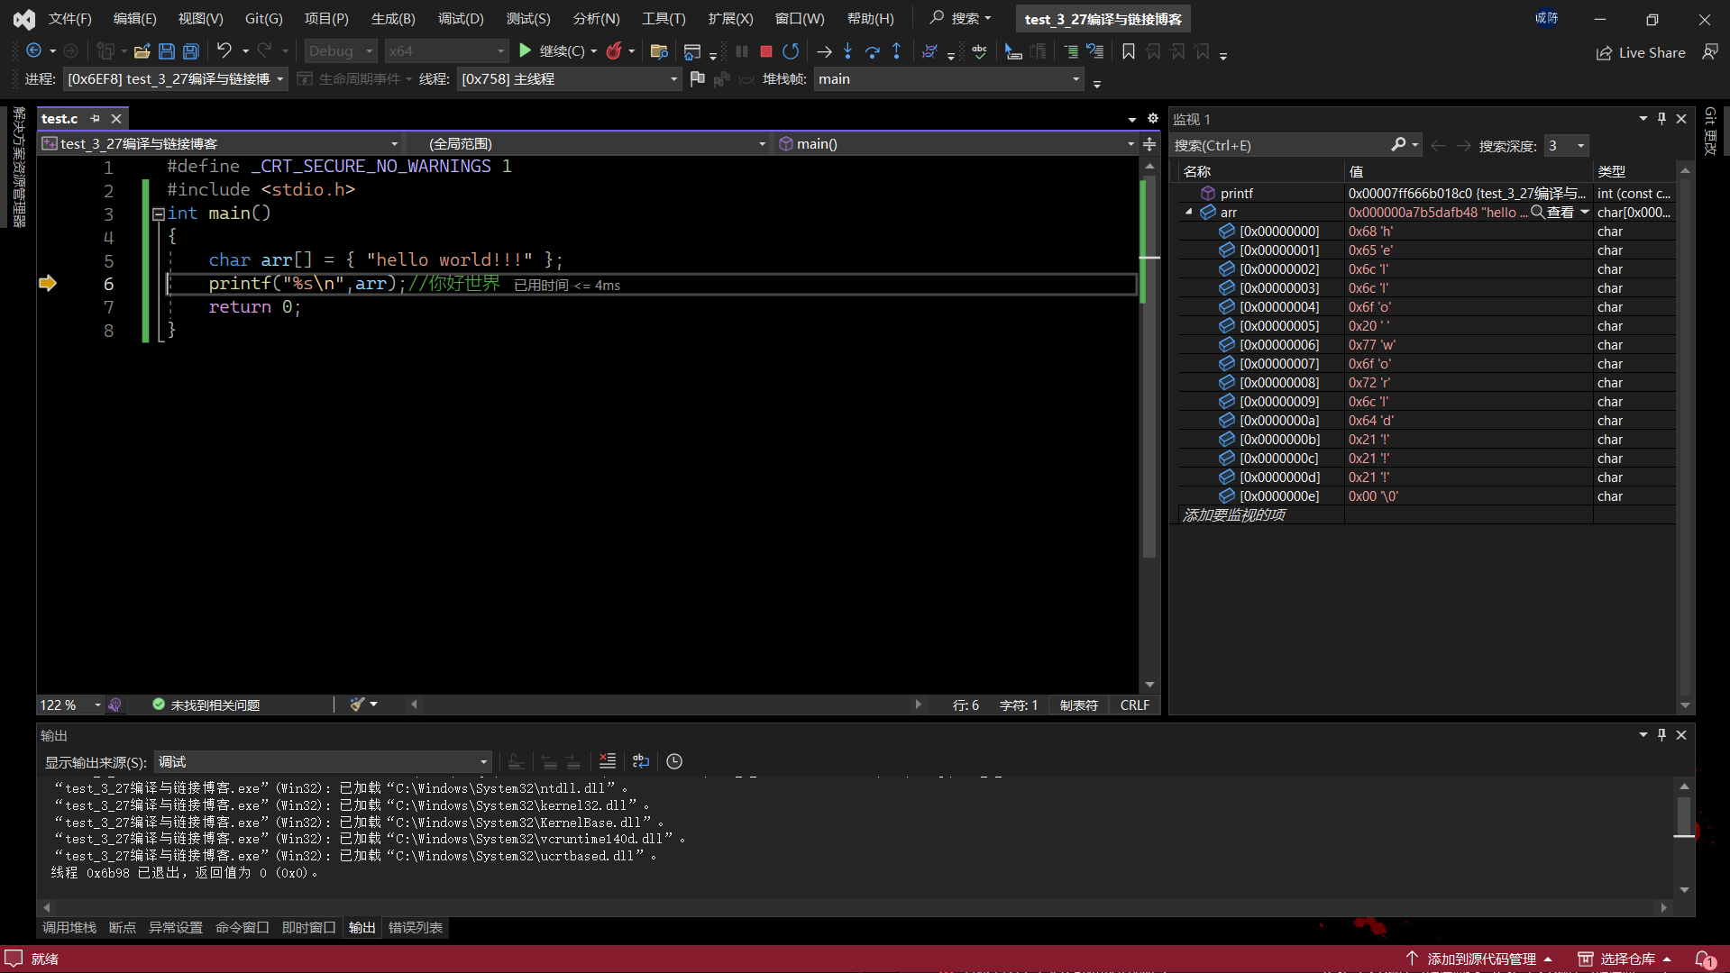
Task: Click the no issues found indicator
Action: (x=206, y=705)
